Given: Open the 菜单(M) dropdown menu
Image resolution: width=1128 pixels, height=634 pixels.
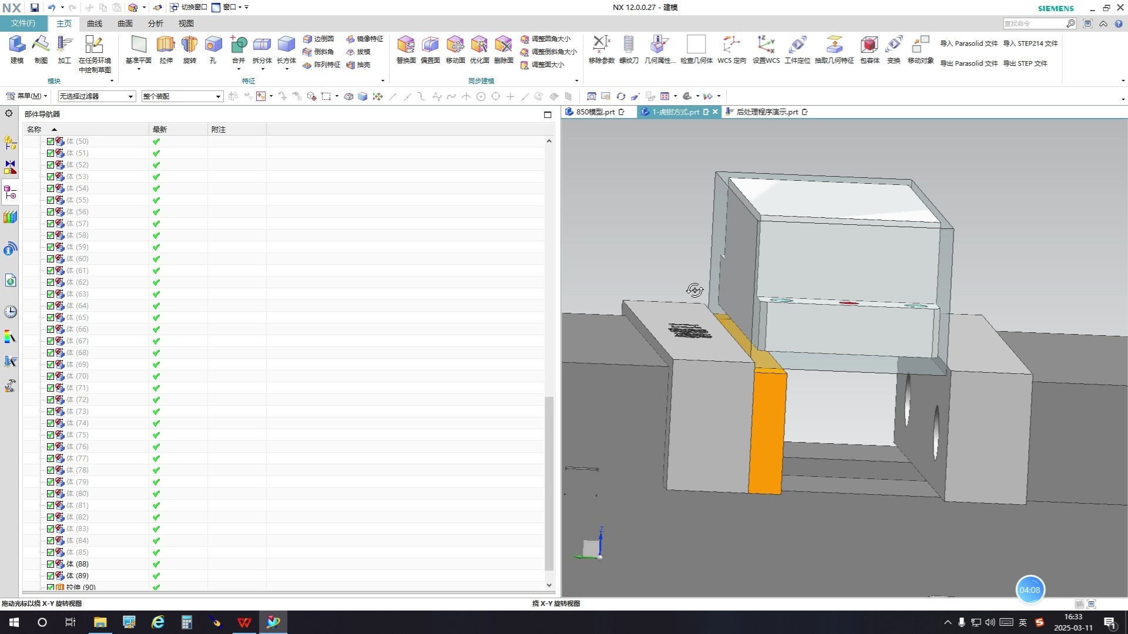Looking at the screenshot, I should point(27,96).
